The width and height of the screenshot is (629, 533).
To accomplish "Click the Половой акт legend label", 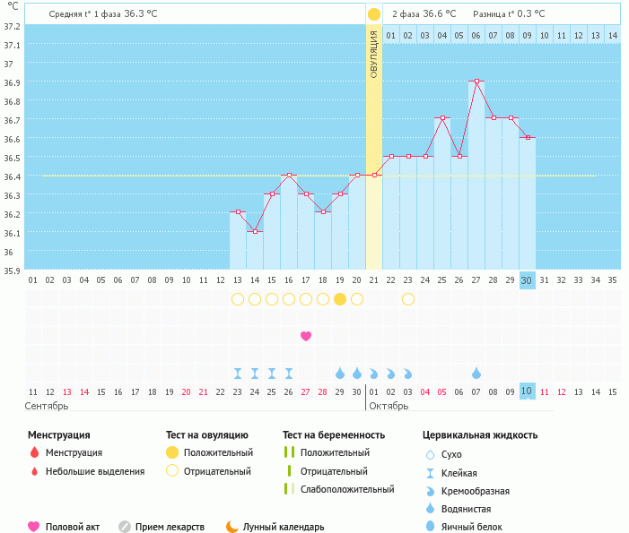I will [x=74, y=527].
